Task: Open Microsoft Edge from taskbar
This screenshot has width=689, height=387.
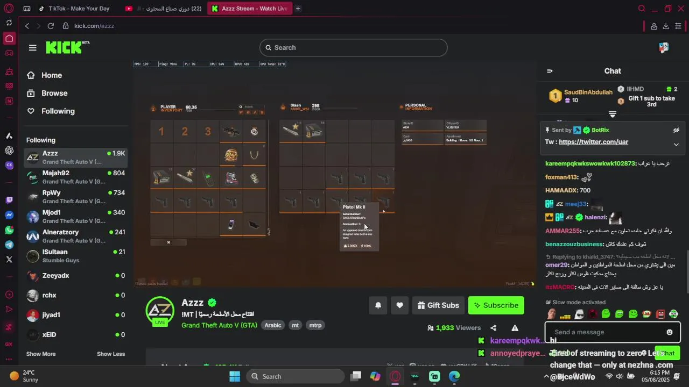Action: pyautogui.click(x=455, y=376)
